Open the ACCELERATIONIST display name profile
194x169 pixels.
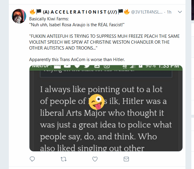(x=80, y=12)
